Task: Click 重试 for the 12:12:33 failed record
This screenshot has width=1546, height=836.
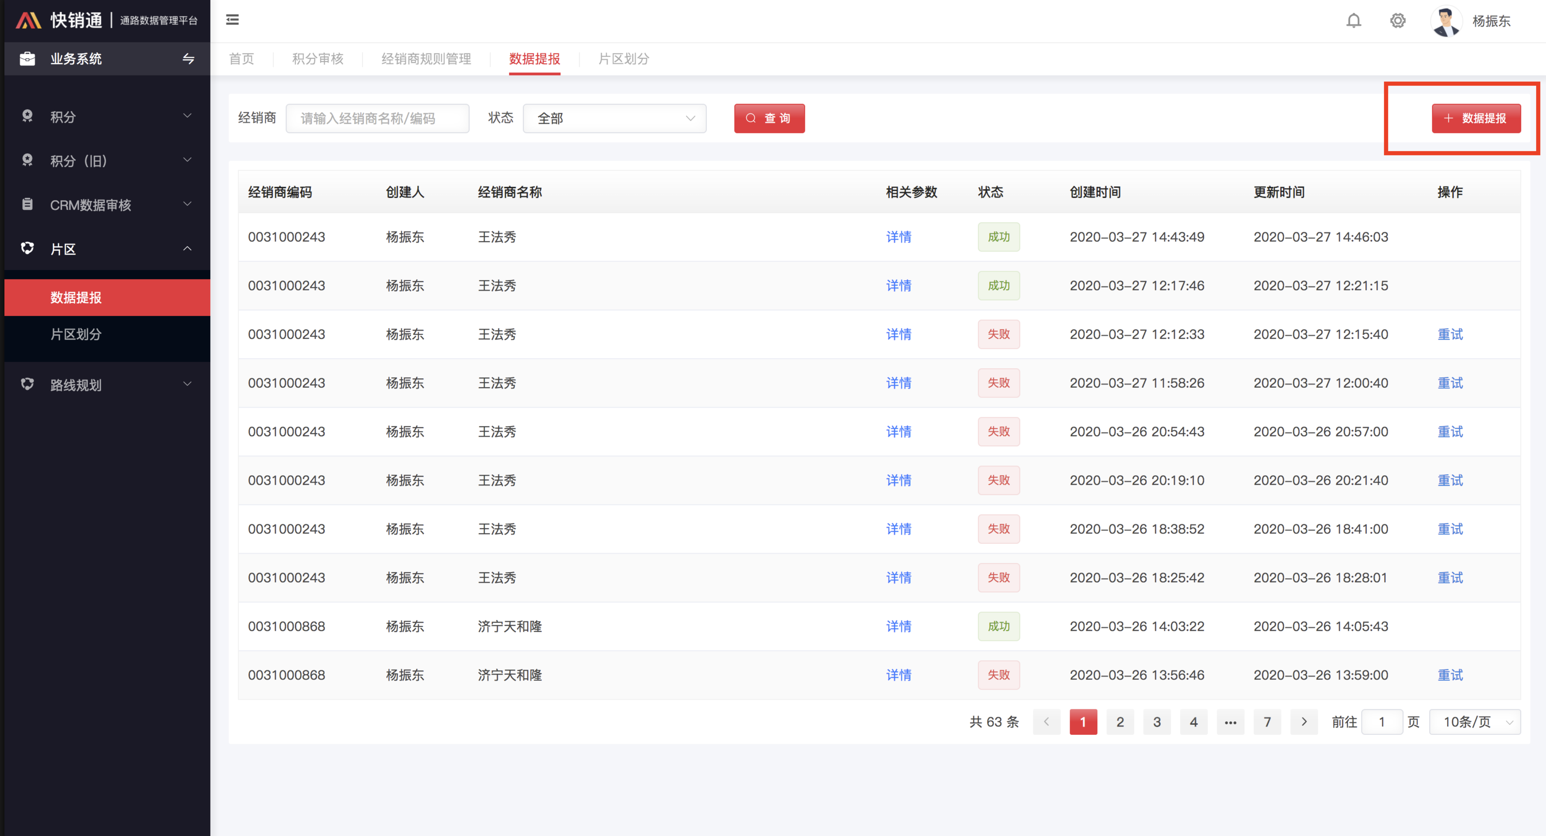Action: [1450, 334]
